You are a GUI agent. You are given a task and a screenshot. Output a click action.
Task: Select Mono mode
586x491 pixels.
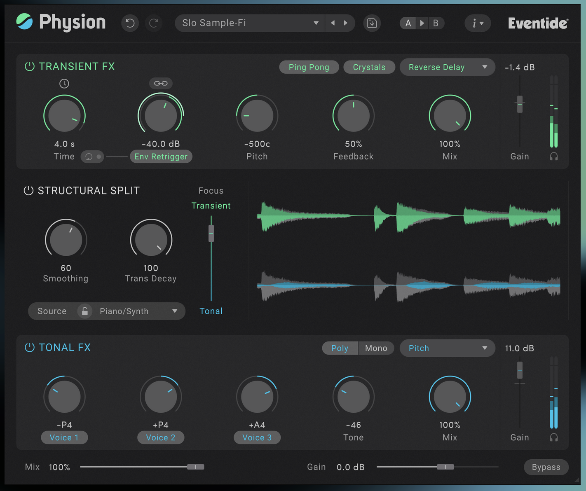376,348
